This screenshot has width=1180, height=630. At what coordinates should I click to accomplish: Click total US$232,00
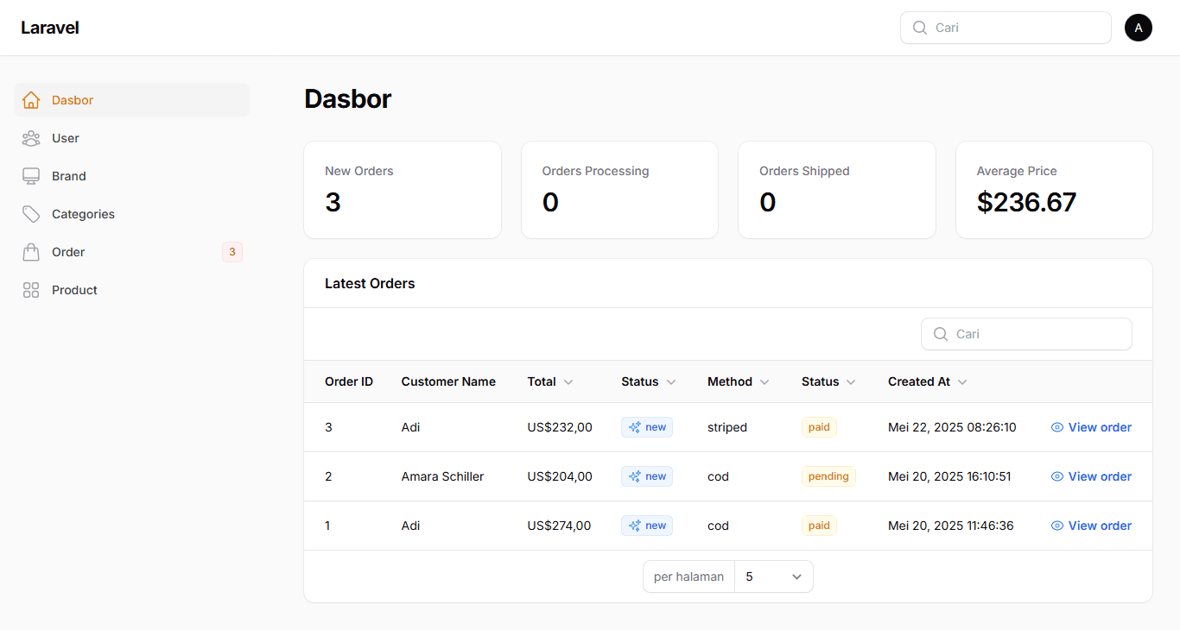[560, 427]
